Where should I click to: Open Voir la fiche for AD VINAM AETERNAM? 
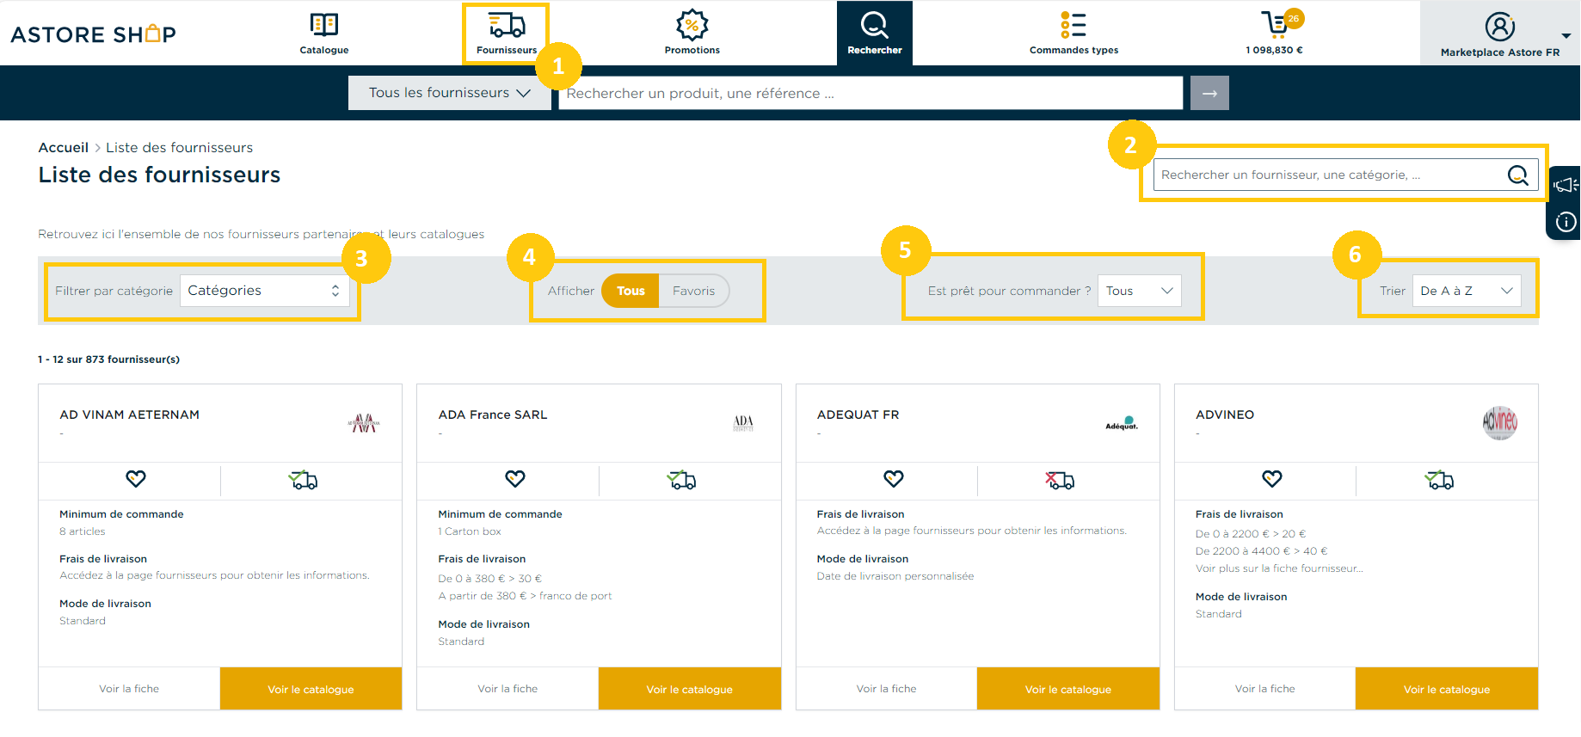pyautogui.click(x=129, y=689)
